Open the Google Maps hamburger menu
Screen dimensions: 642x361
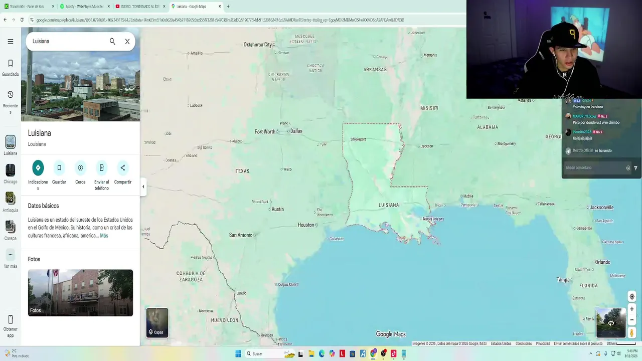click(10, 41)
